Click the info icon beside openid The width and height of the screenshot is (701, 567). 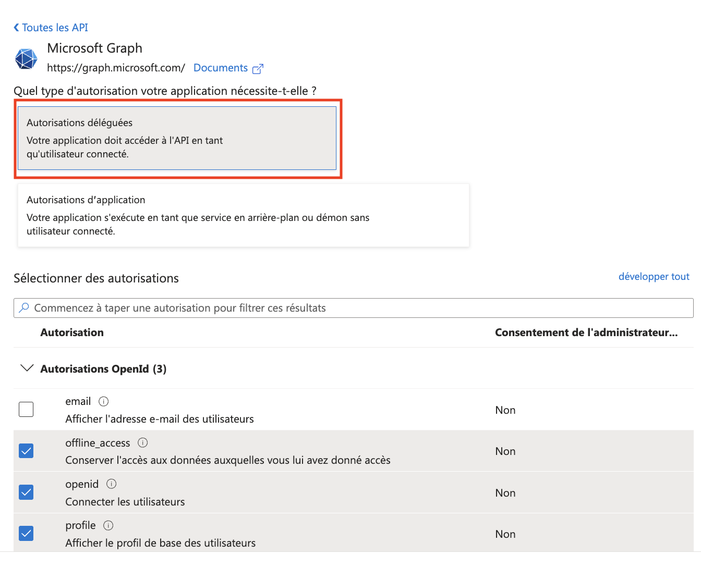pos(111,484)
